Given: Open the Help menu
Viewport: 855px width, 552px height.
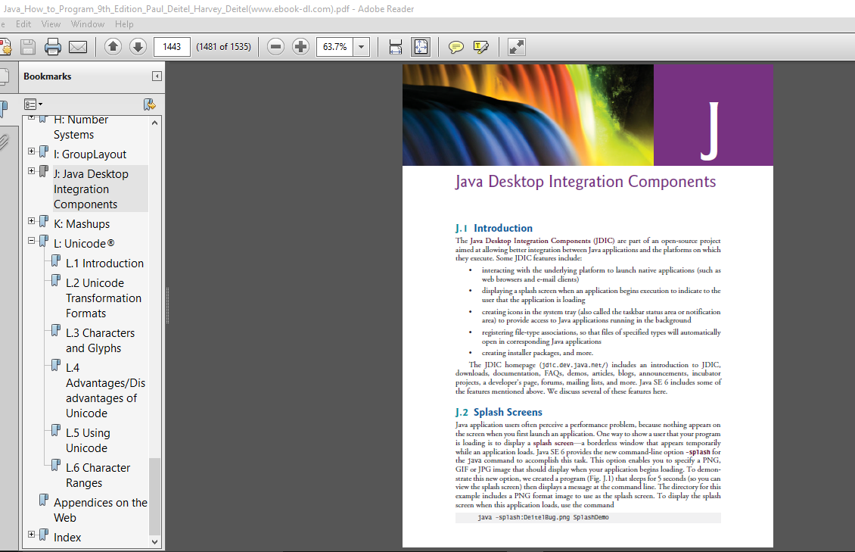Looking at the screenshot, I should (x=124, y=24).
